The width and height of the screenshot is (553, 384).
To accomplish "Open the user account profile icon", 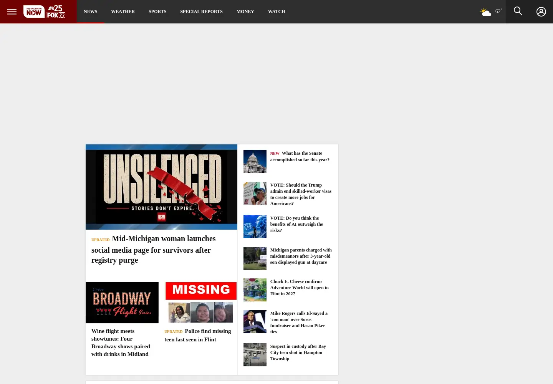I will tap(541, 12).
